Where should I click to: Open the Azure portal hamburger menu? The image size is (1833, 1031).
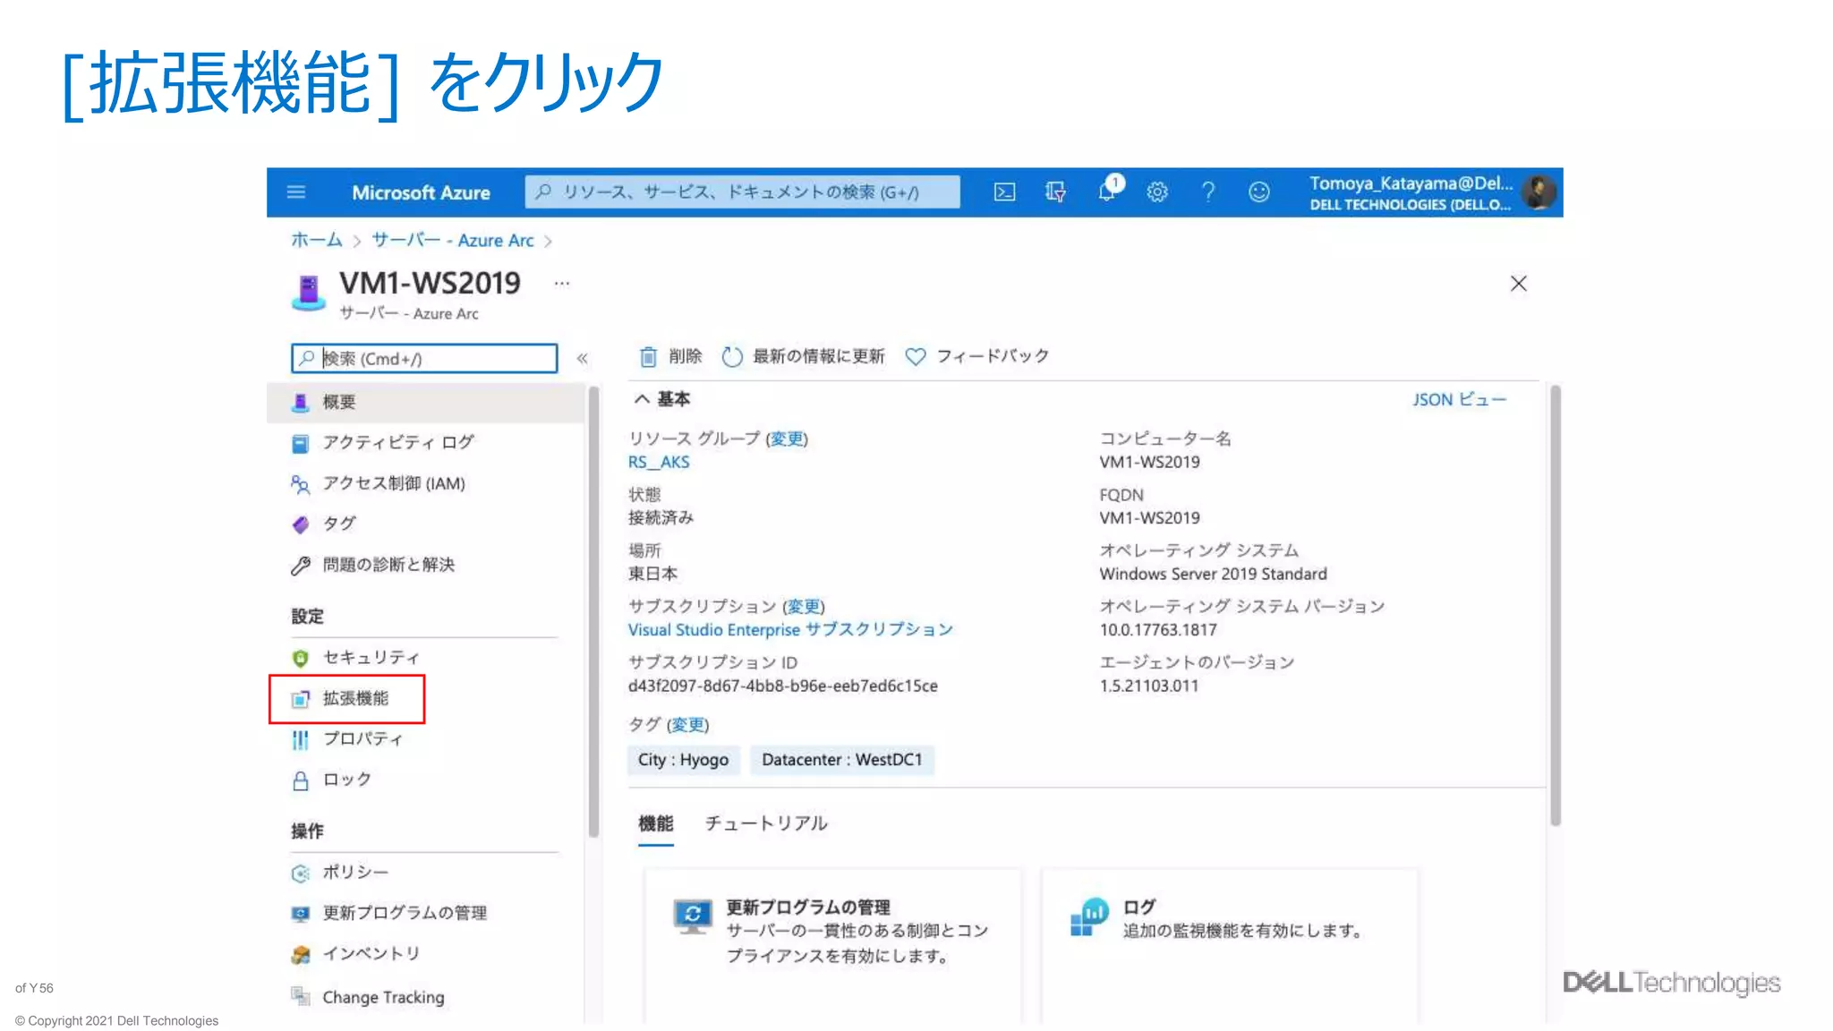coord(296,192)
